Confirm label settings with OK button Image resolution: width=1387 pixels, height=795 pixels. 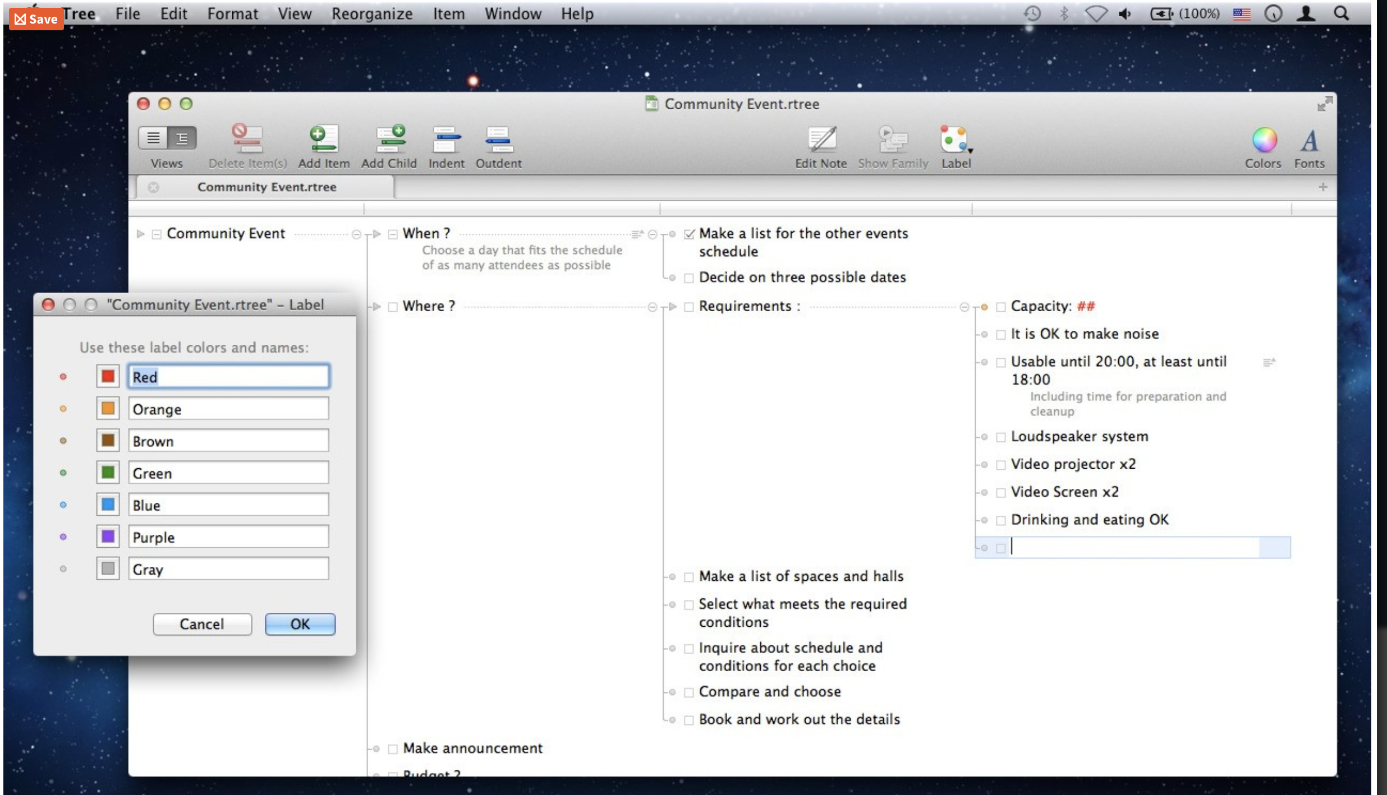coord(300,624)
